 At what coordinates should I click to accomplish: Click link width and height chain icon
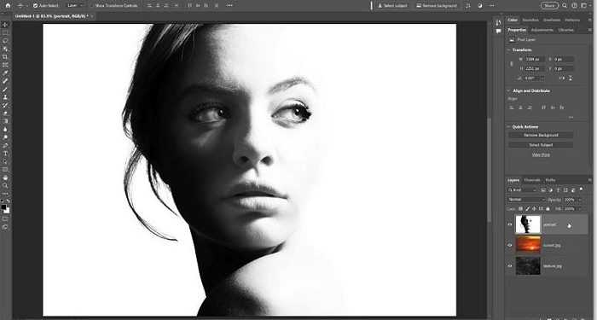click(512, 64)
